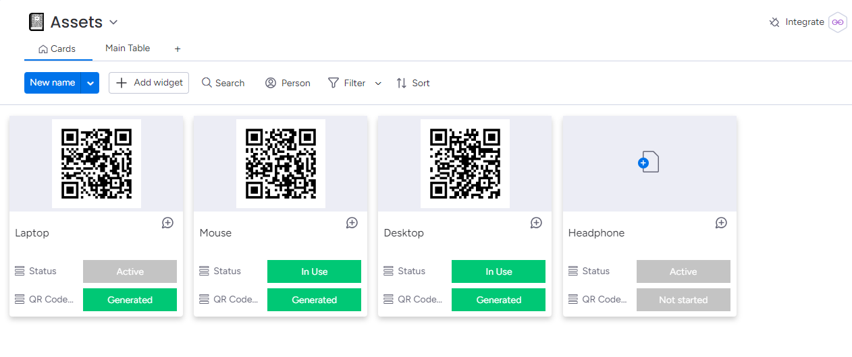
Task: Add a file to the Headphone card
Action: pyautogui.click(x=649, y=163)
